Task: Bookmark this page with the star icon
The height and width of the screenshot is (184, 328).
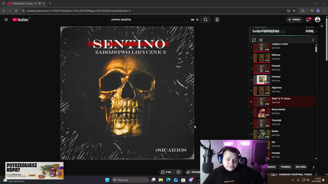Action: pyautogui.click(x=294, y=11)
